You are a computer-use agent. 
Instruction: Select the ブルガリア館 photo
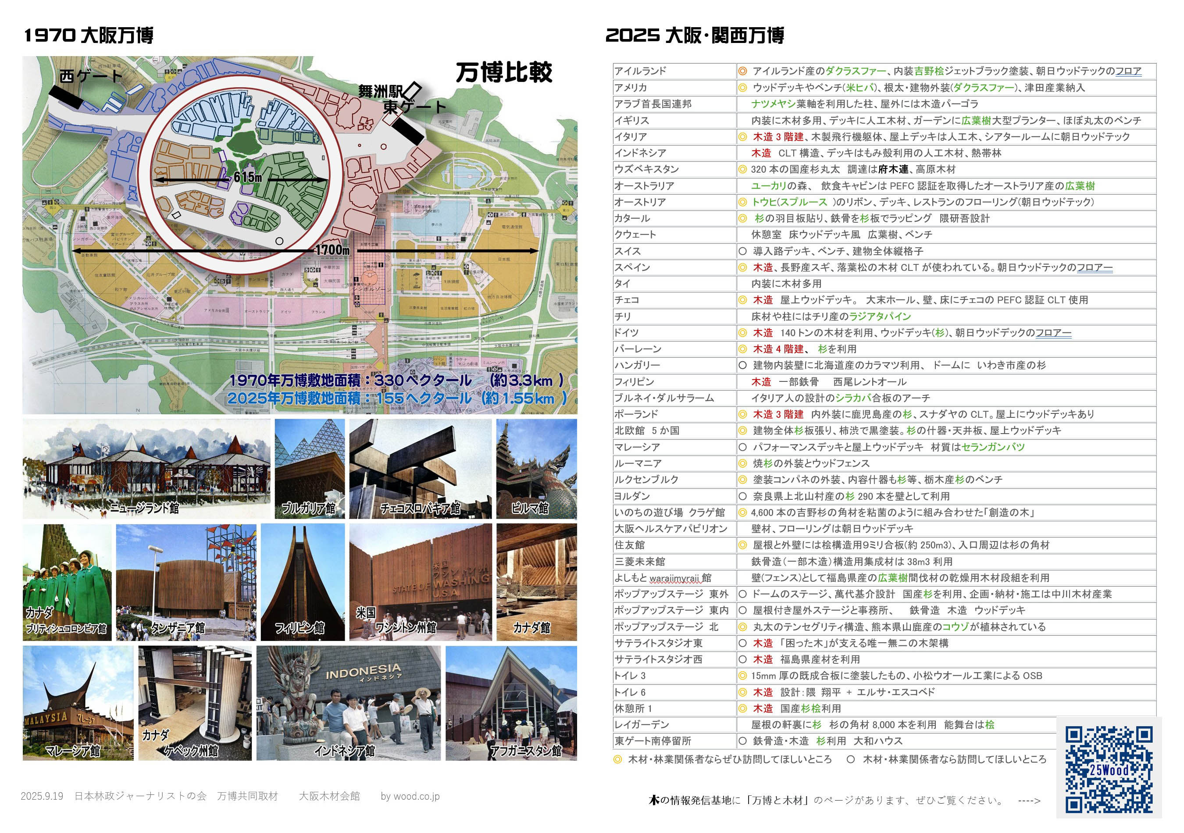(x=310, y=469)
